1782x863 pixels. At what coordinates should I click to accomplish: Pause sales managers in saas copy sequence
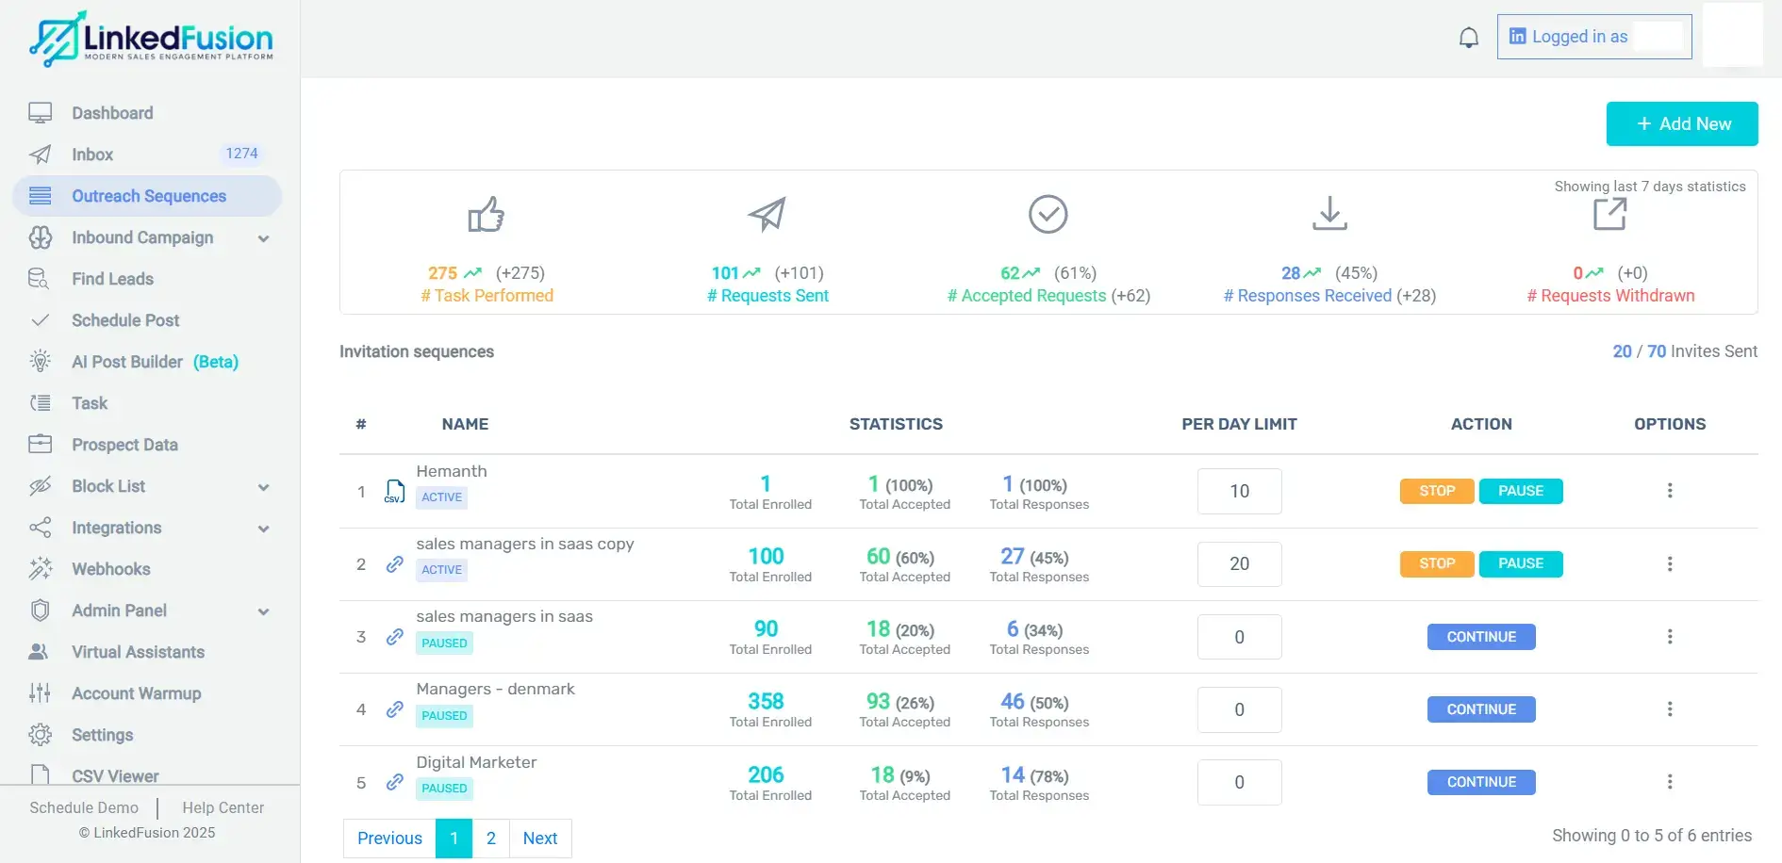tap(1521, 563)
